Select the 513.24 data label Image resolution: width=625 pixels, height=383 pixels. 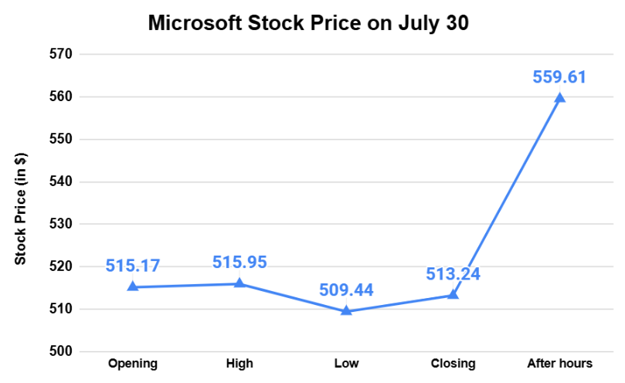click(x=453, y=274)
